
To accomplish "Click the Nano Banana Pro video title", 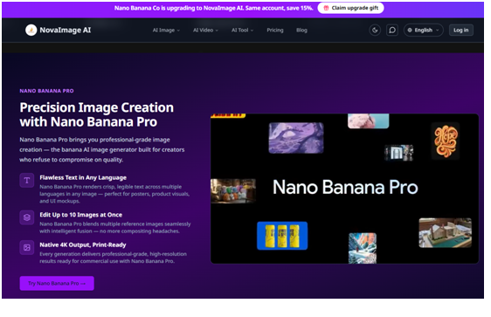I will click(345, 187).
